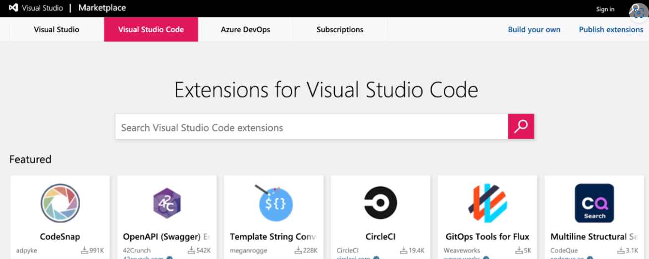This screenshot has height=259, width=649.
Task: Click the publisher name meganrogge
Action: pyautogui.click(x=248, y=251)
